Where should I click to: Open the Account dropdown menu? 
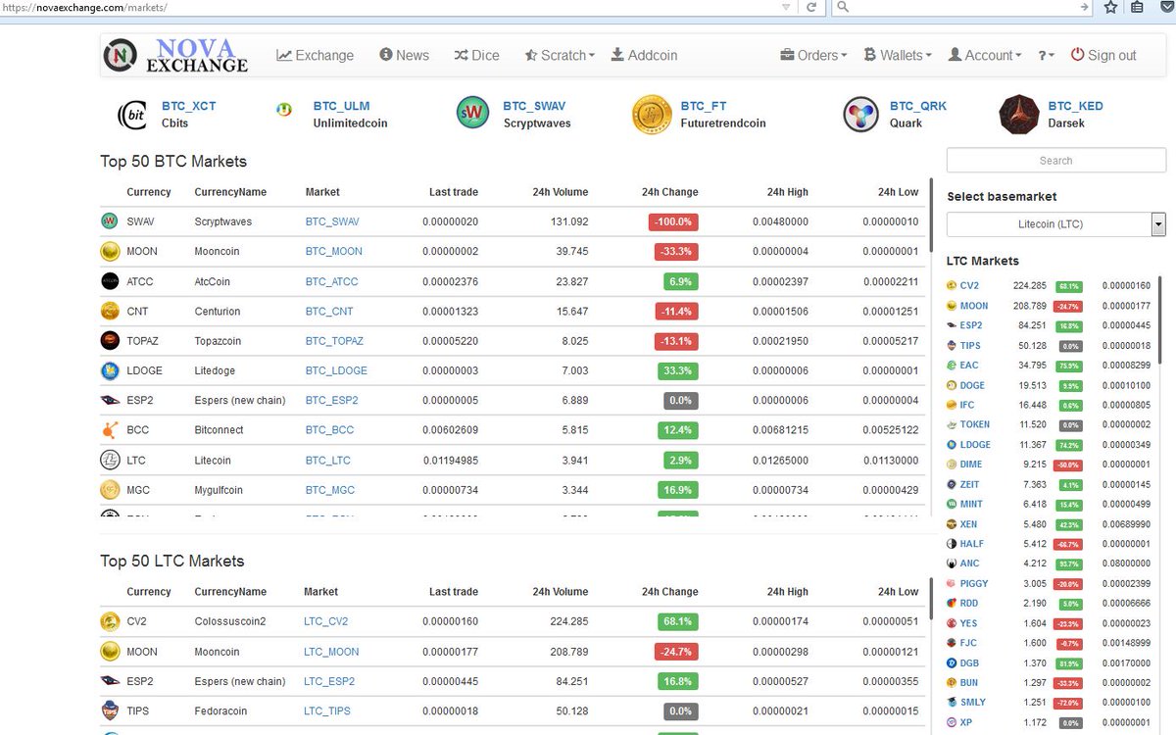[x=985, y=55]
